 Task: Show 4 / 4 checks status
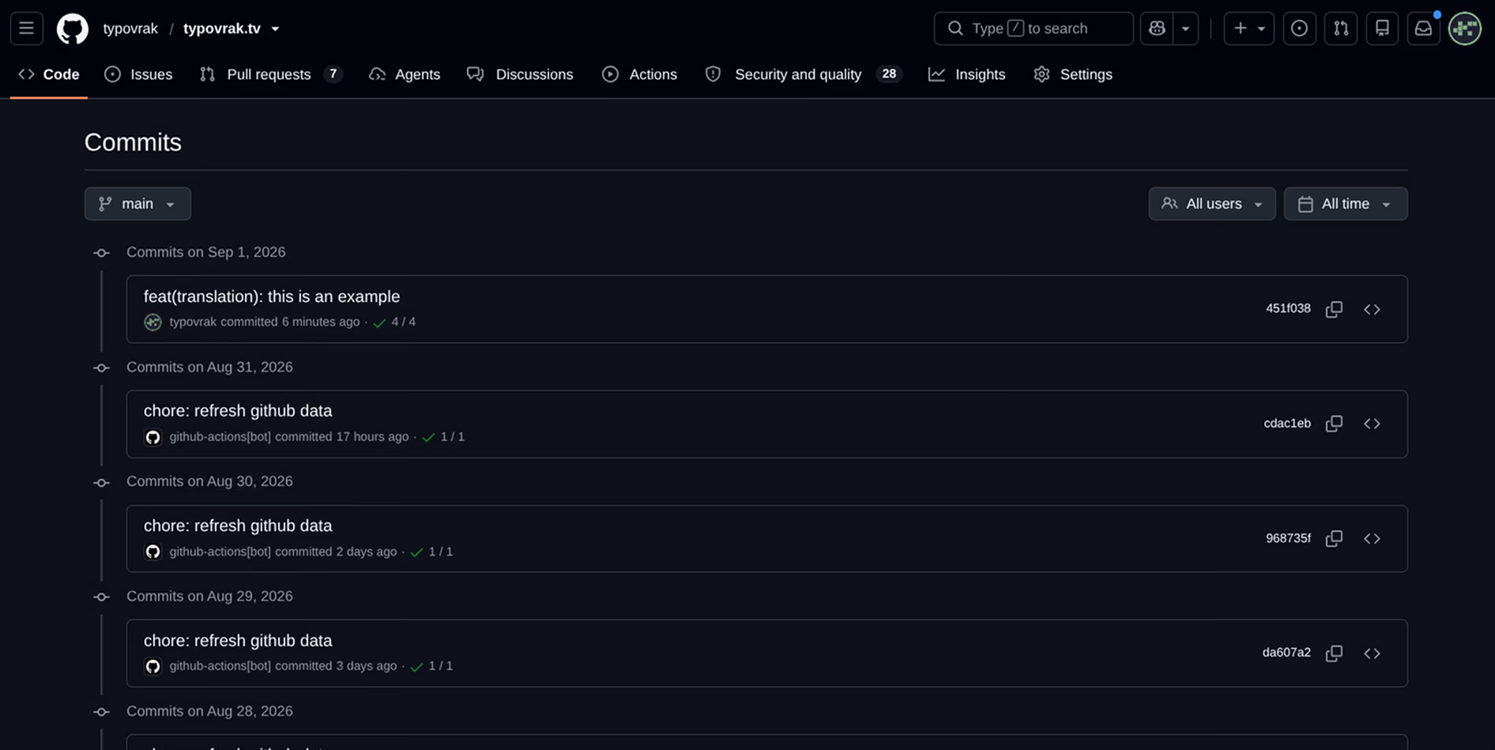click(x=394, y=322)
